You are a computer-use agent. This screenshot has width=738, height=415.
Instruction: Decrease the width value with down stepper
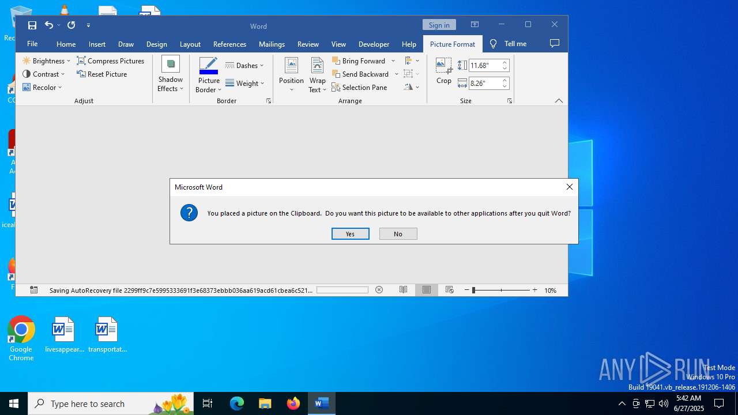point(504,86)
